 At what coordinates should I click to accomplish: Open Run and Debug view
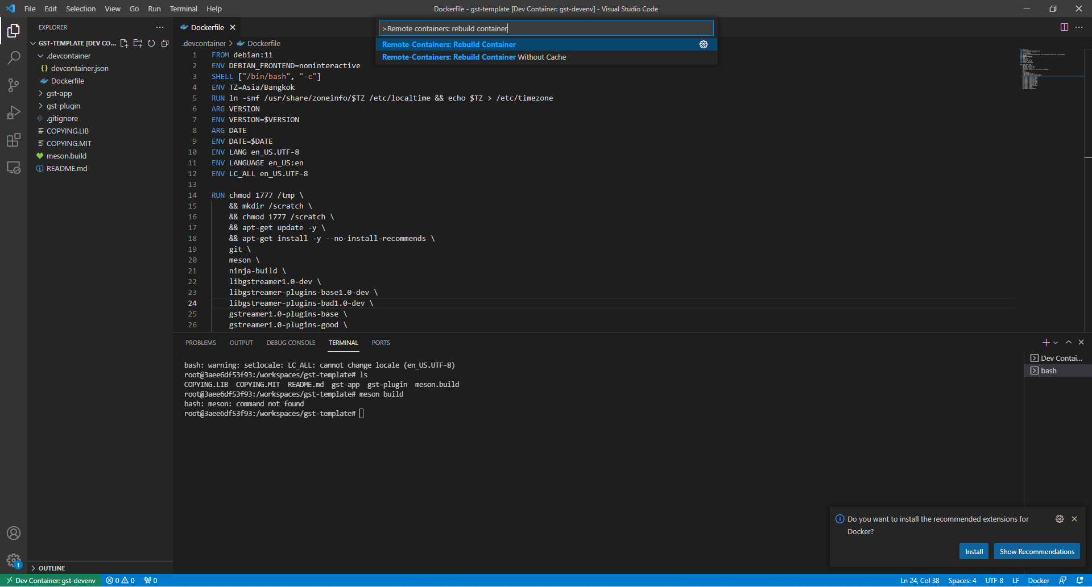point(14,113)
